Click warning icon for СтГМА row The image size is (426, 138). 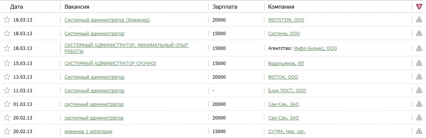pyautogui.click(x=419, y=131)
